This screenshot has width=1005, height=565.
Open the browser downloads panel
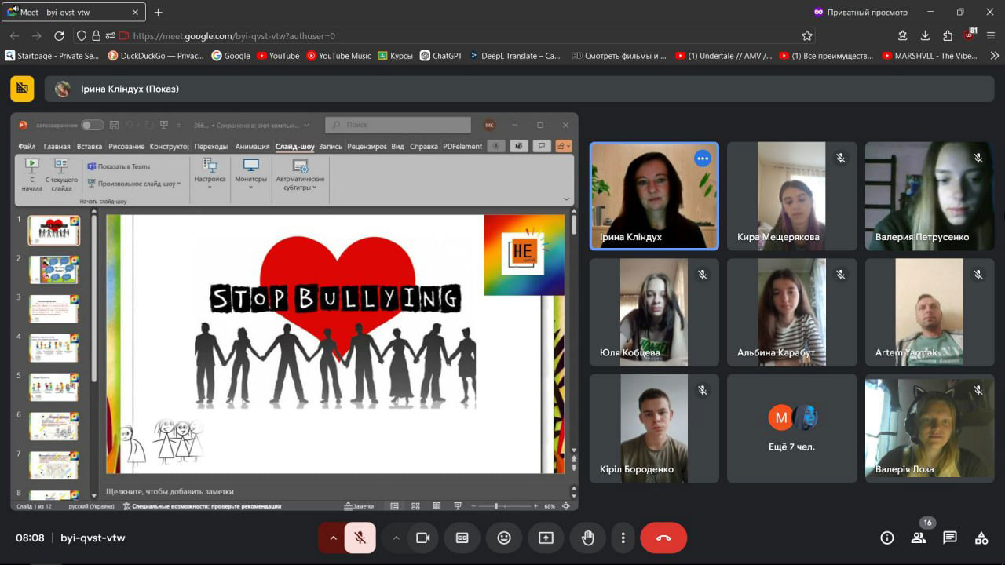tap(925, 35)
